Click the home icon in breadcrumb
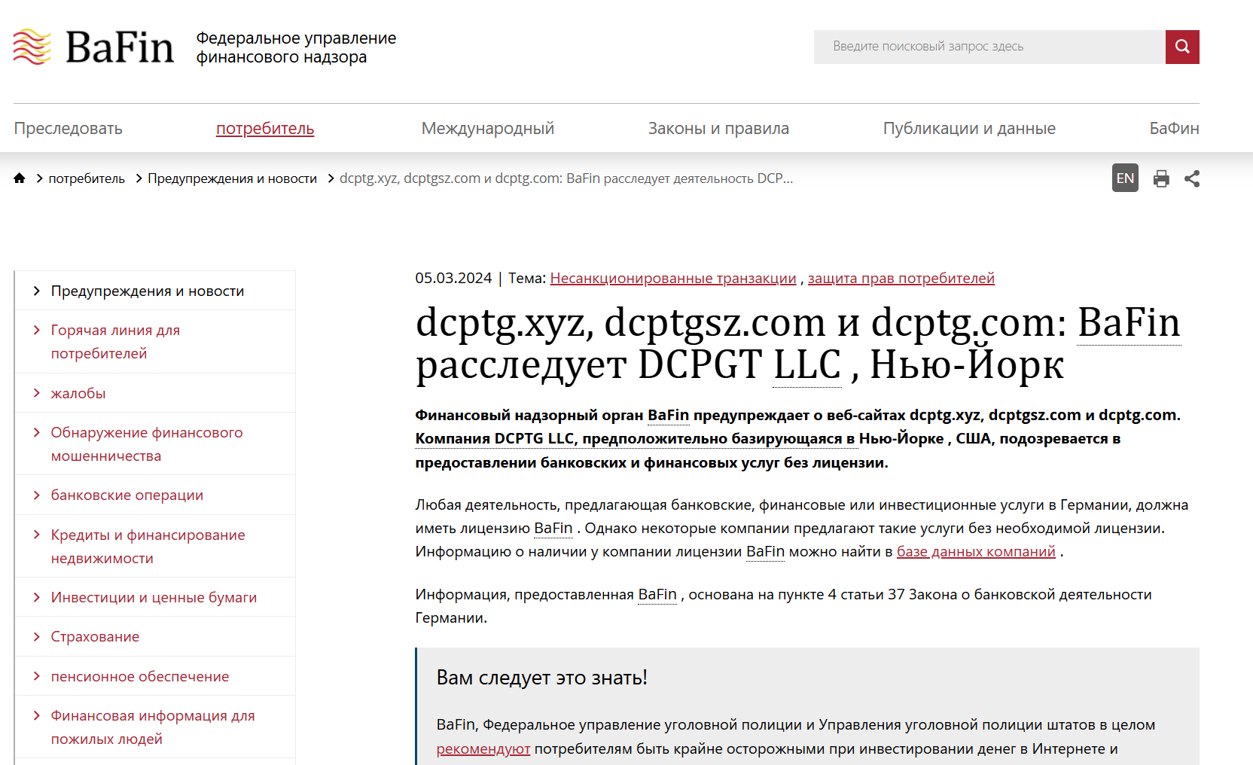Image resolution: width=1253 pixels, height=765 pixels. click(20, 178)
